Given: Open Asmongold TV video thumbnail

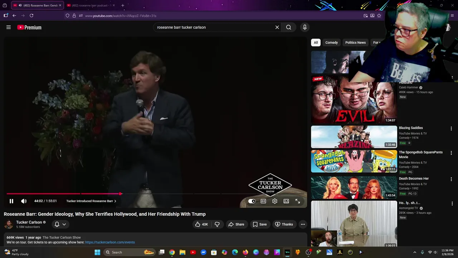Looking at the screenshot, I should 354,224.
